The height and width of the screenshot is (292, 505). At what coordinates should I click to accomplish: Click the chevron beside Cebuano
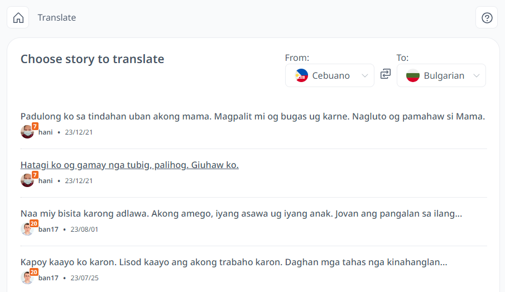tap(364, 75)
